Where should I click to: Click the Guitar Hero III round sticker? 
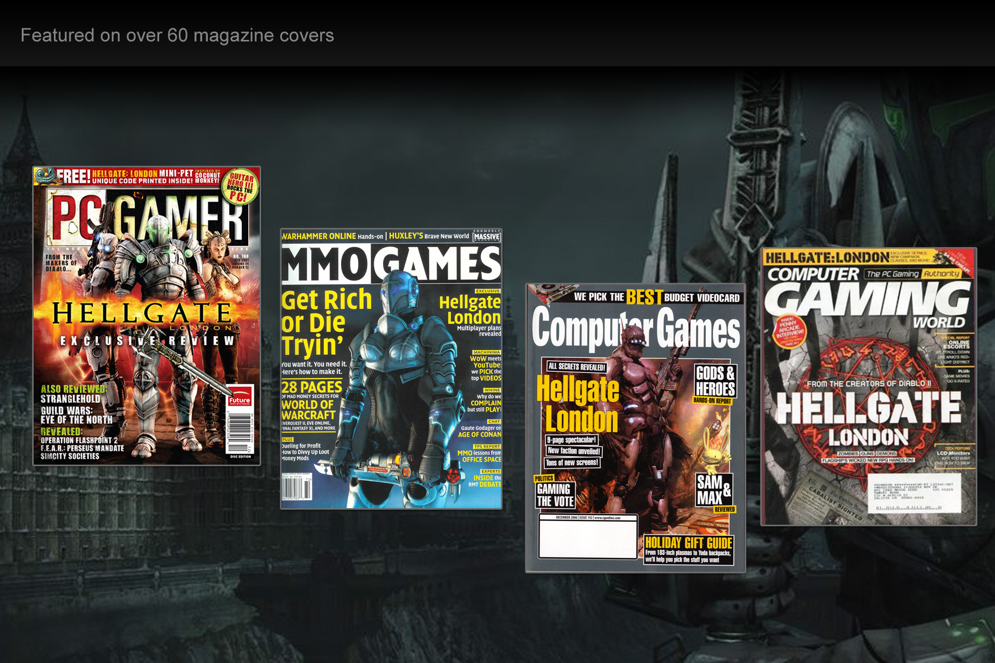tap(240, 187)
